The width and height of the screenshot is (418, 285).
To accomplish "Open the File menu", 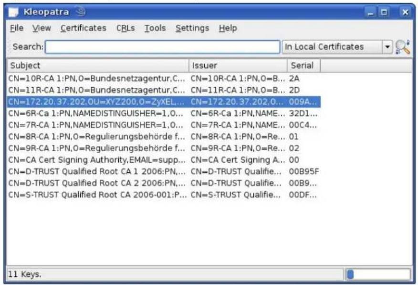I will point(17,28).
